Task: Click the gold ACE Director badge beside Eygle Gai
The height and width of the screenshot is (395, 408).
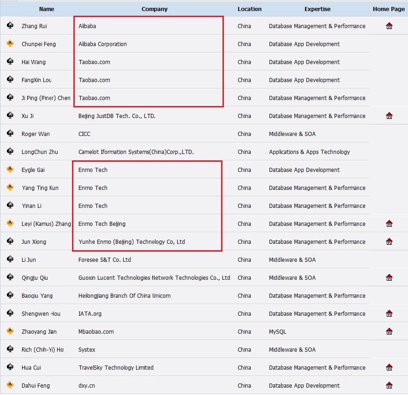Action: (10, 169)
